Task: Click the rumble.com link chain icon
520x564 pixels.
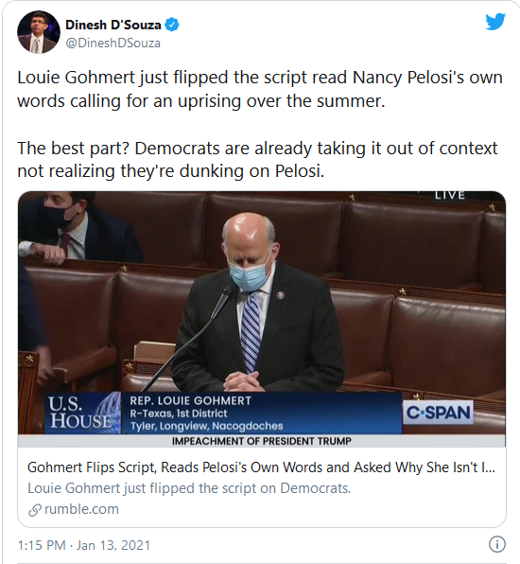Action: click(x=34, y=510)
